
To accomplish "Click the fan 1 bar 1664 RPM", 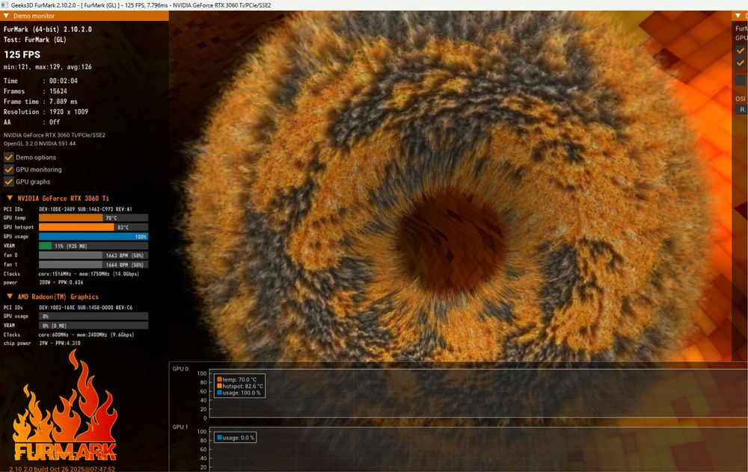I will (93, 264).
